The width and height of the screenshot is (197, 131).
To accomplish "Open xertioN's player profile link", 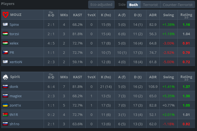I will [16, 62].
